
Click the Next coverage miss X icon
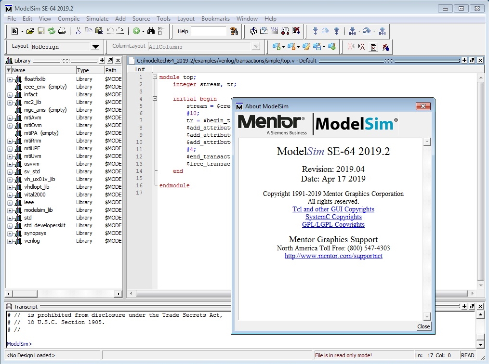361,47
